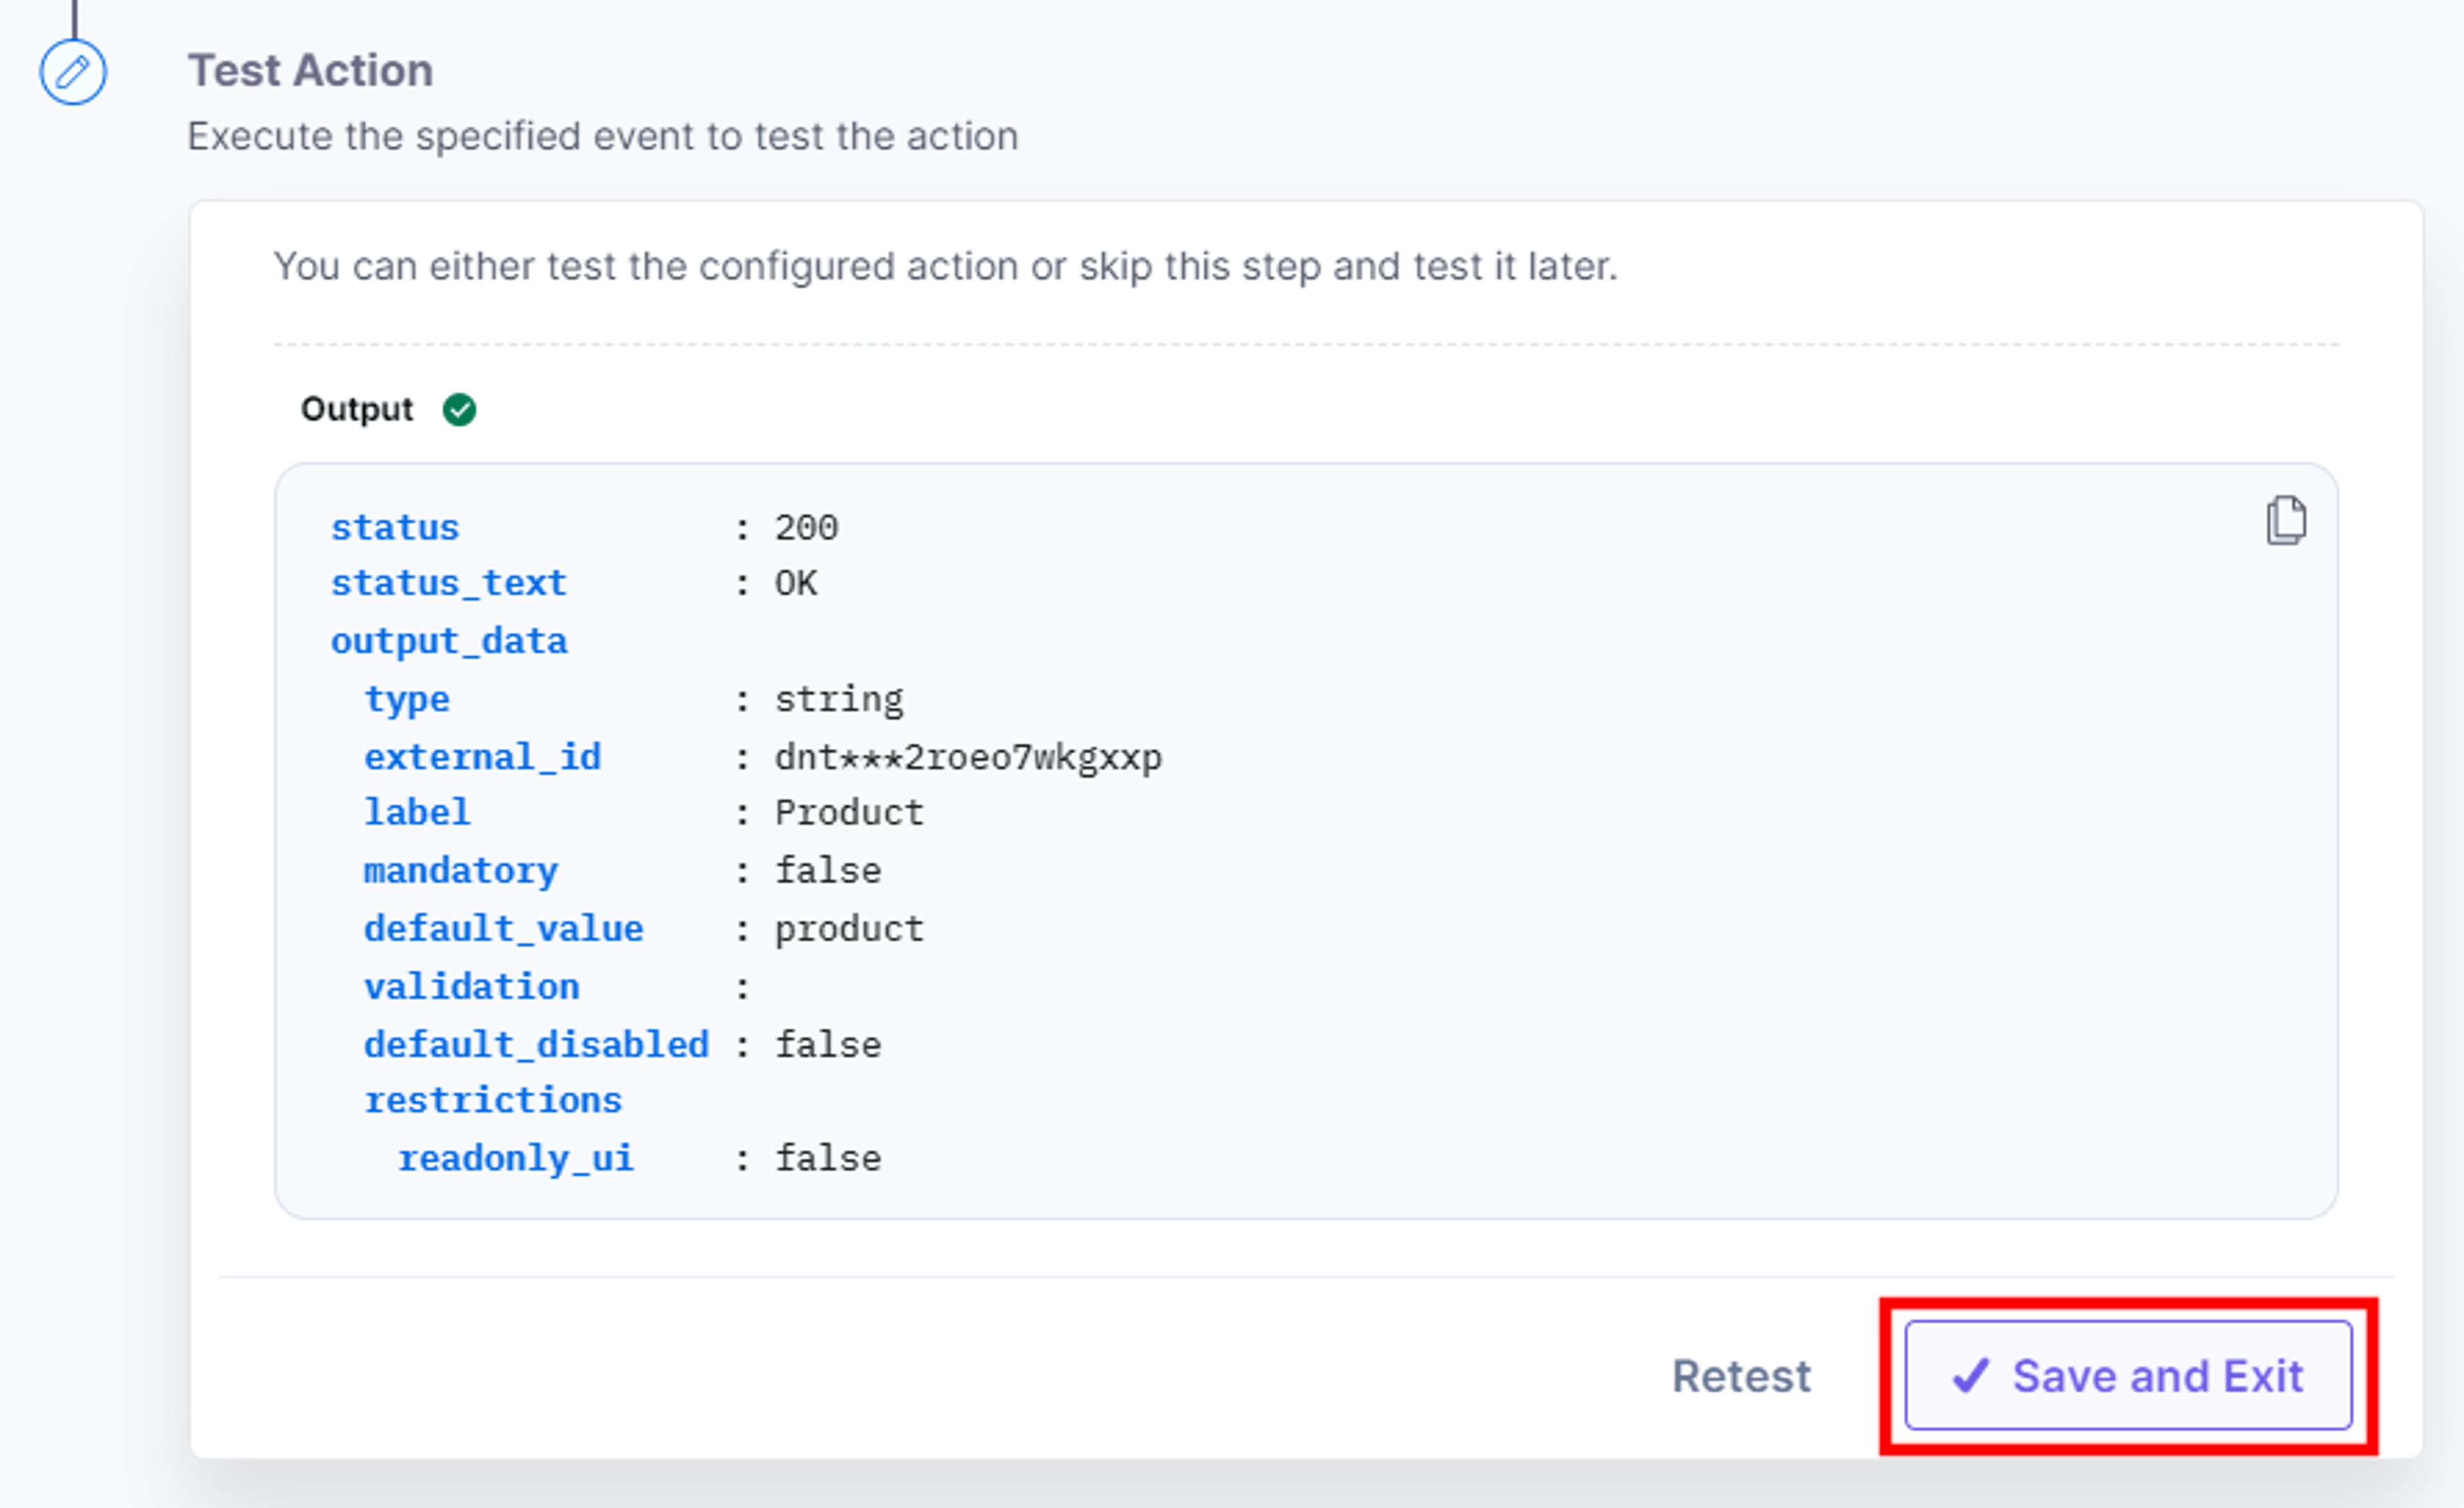The image size is (2464, 1508).
Task: Click the pencil edit icon beside Test Action
Action: (x=73, y=72)
